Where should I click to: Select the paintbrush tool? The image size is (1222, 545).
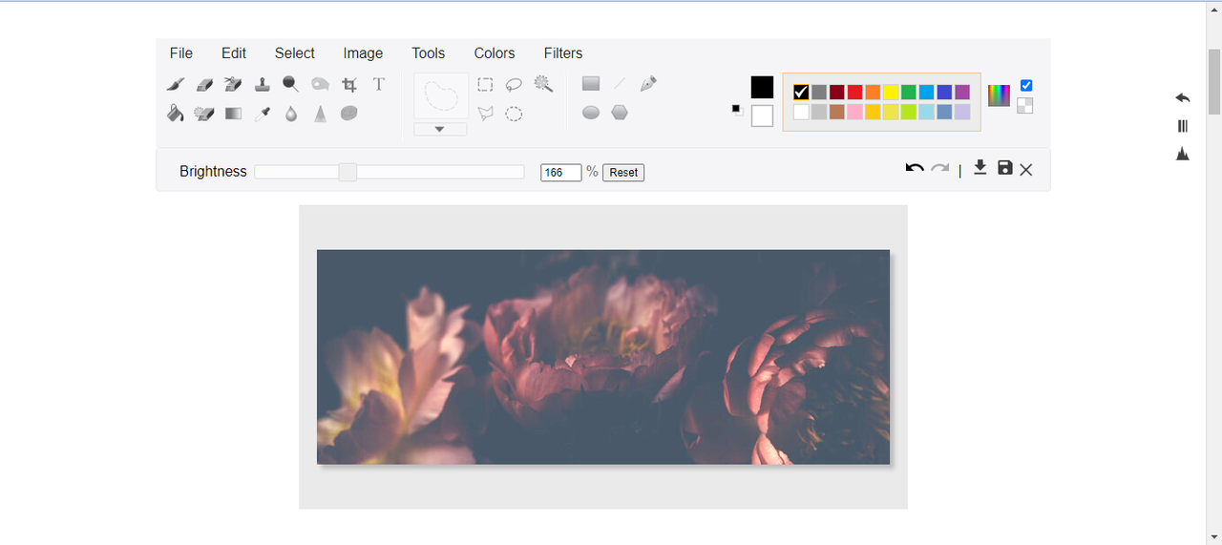(175, 84)
